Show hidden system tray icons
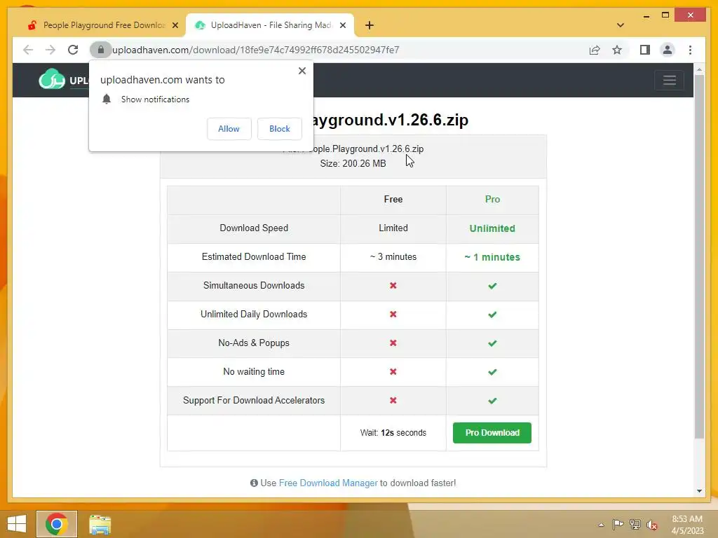 click(x=601, y=525)
